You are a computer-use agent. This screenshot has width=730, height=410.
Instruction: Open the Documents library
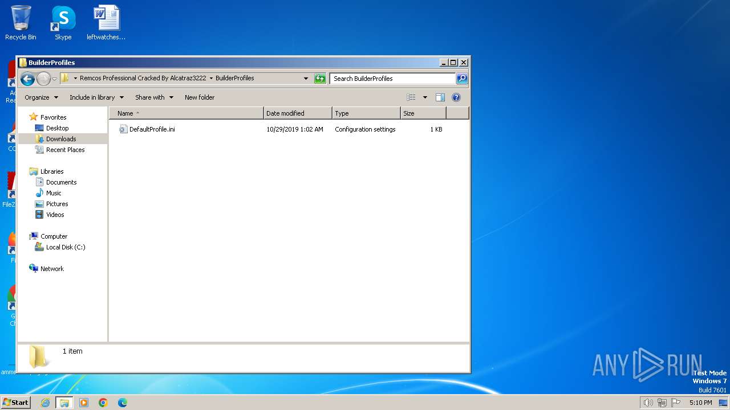(x=61, y=182)
